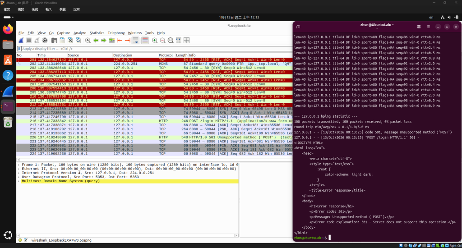Viewport: 462px width, 248px height.
Task: Click the display filter bookmark icon
Action: 19,49
